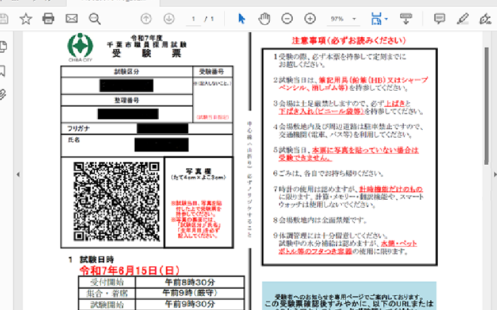Print the document using the printer icon
497x310 pixels.
[x=48, y=19]
